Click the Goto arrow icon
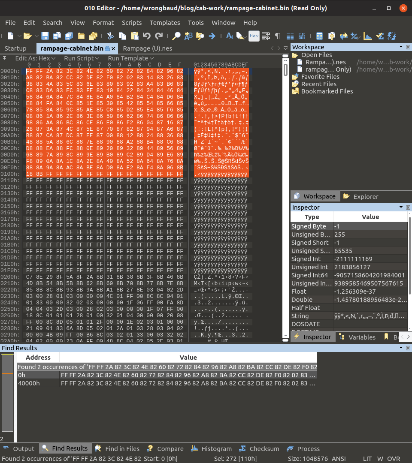Viewport: 412px width, 463px height. (212, 36)
